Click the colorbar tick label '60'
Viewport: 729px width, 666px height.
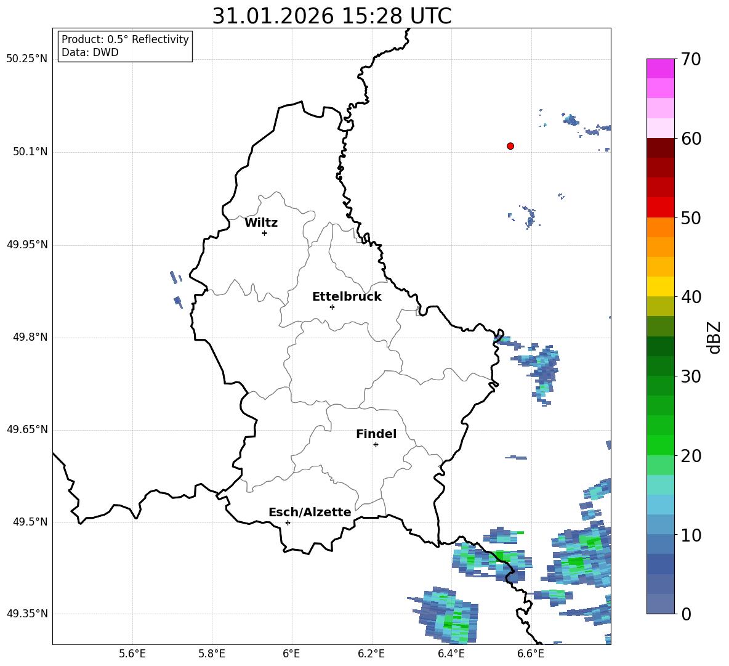pos(690,139)
